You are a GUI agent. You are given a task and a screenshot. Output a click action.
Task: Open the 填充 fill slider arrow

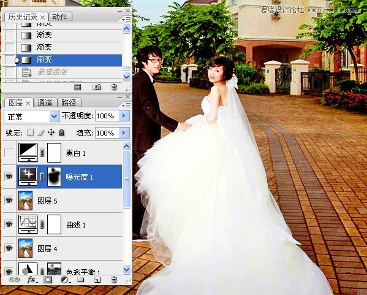click(124, 133)
